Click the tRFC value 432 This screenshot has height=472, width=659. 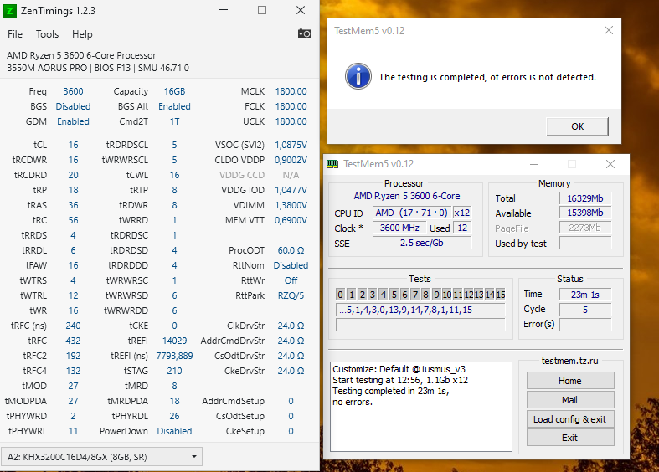(x=73, y=341)
